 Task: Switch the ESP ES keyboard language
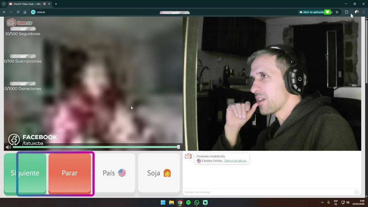tap(336, 202)
